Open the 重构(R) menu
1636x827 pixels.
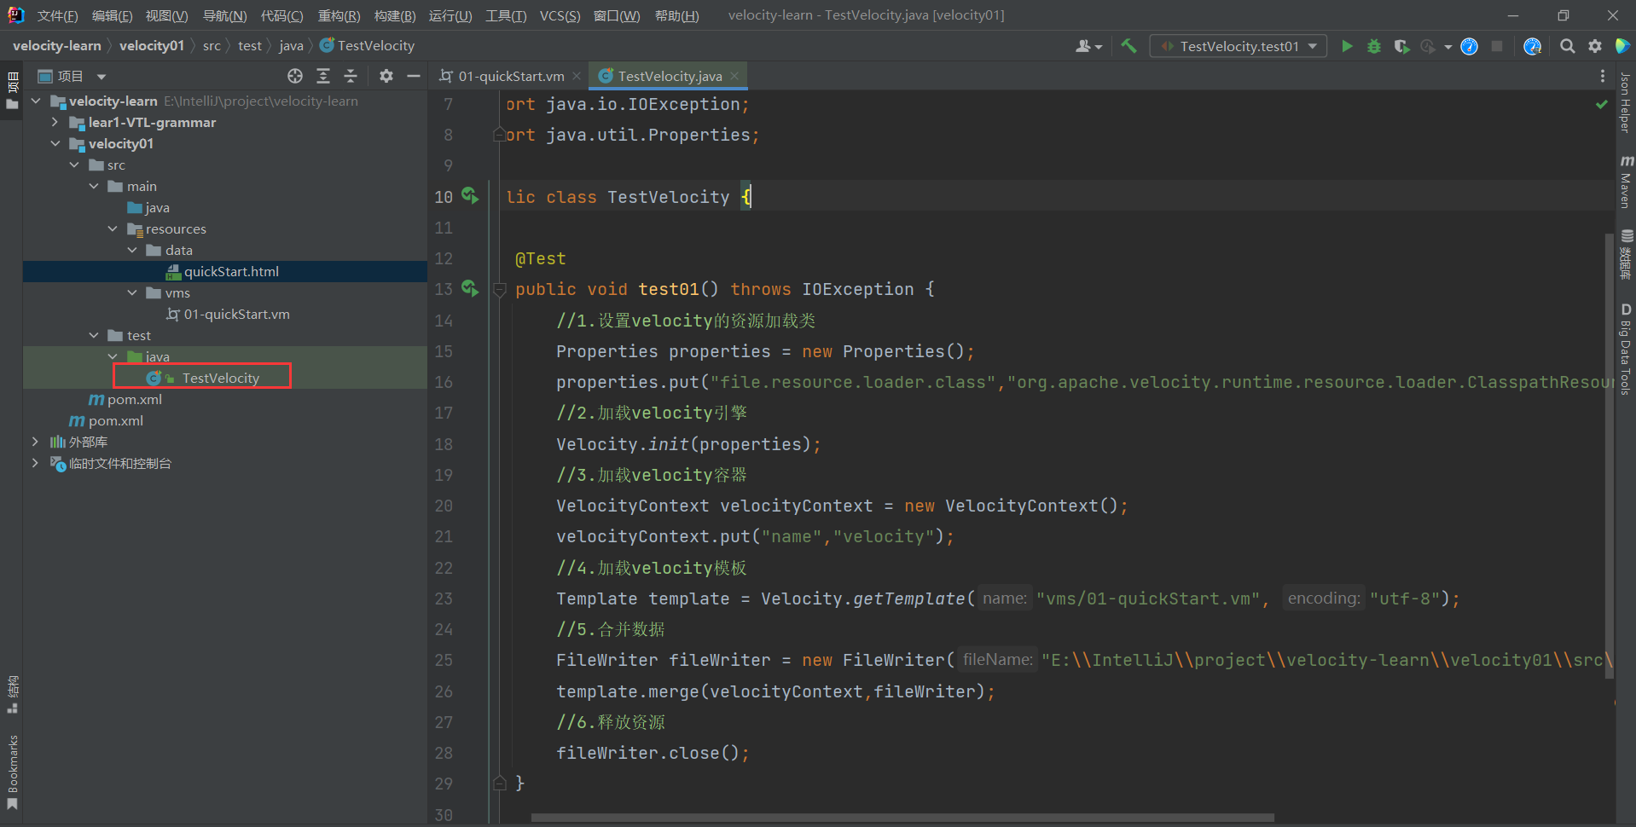point(339,15)
